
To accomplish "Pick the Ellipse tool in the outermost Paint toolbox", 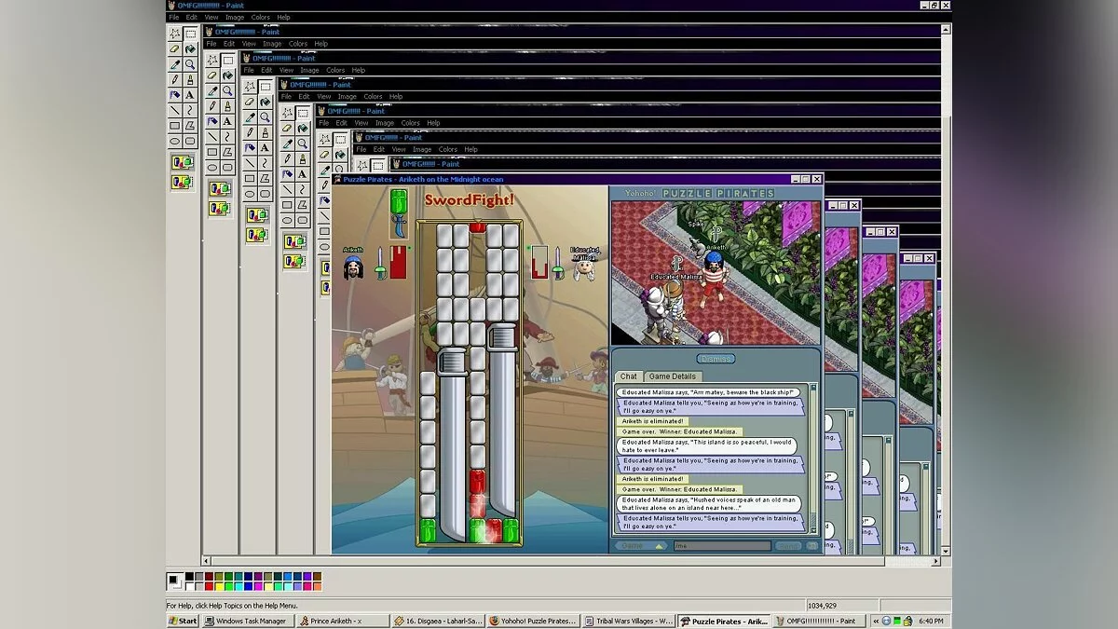I will [174, 142].
